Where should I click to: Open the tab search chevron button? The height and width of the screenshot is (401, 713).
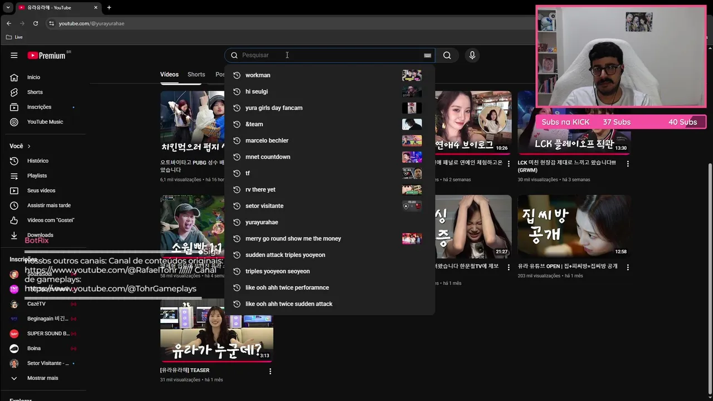coord(8,8)
